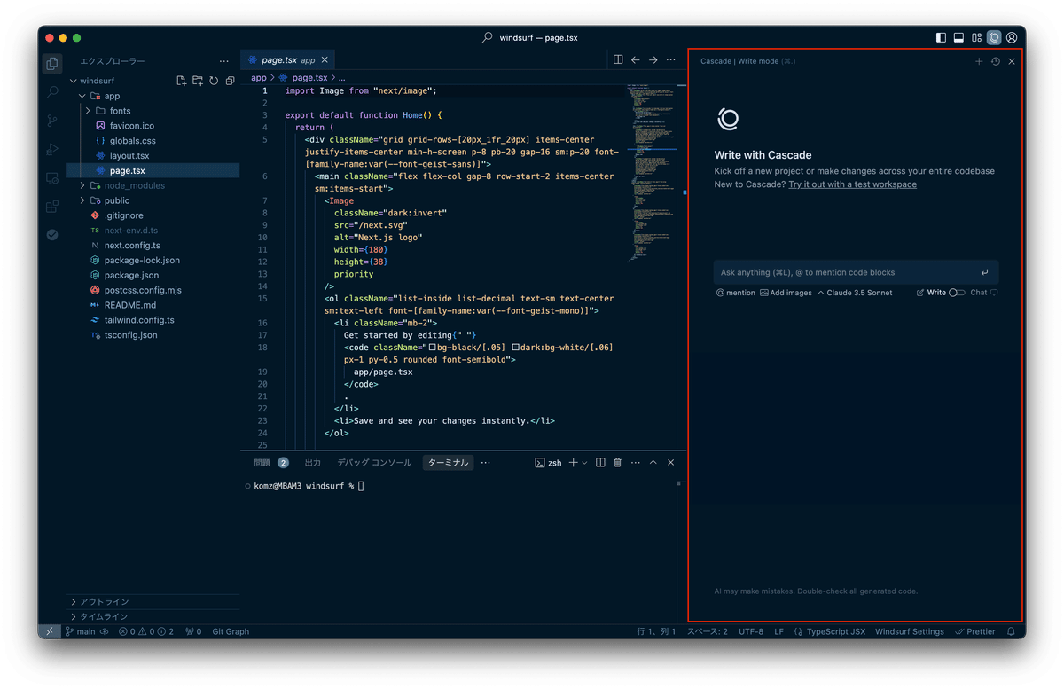Navigate back with left arrow in editor
The image size is (1064, 689).
636,60
